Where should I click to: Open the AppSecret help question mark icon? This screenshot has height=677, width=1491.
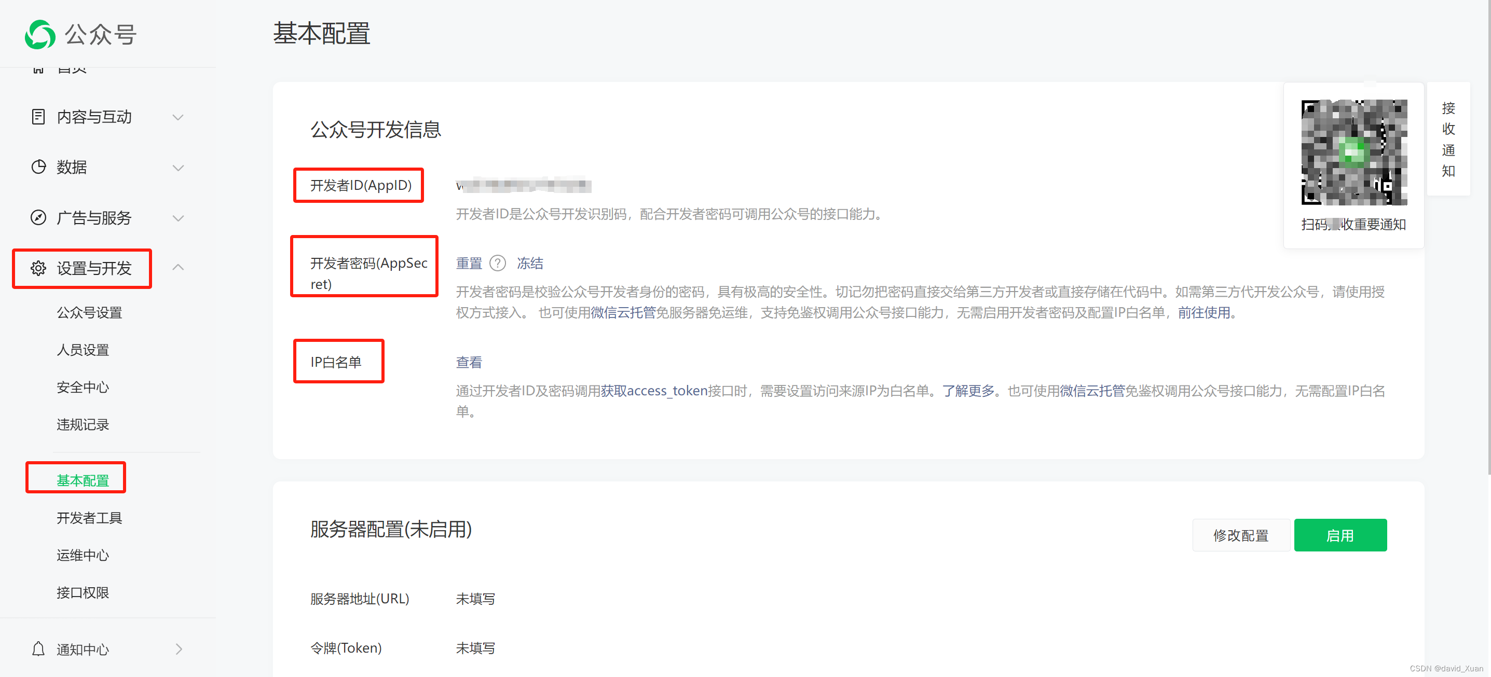[498, 264]
